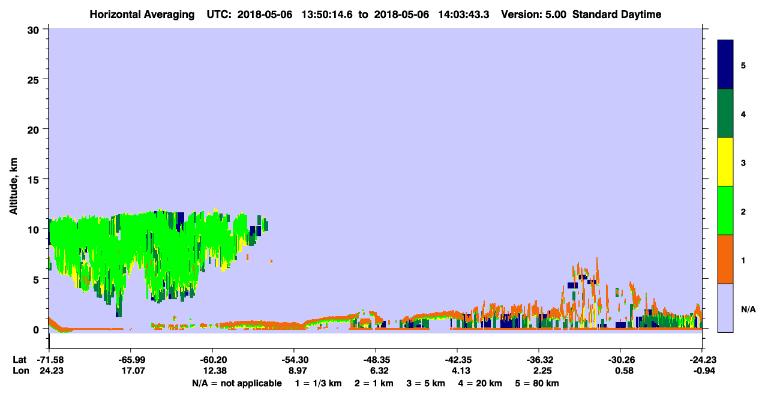The width and height of the screenshot is (780, 400).
Task: Click latitude value -48.35
Action: pos(376,360)
